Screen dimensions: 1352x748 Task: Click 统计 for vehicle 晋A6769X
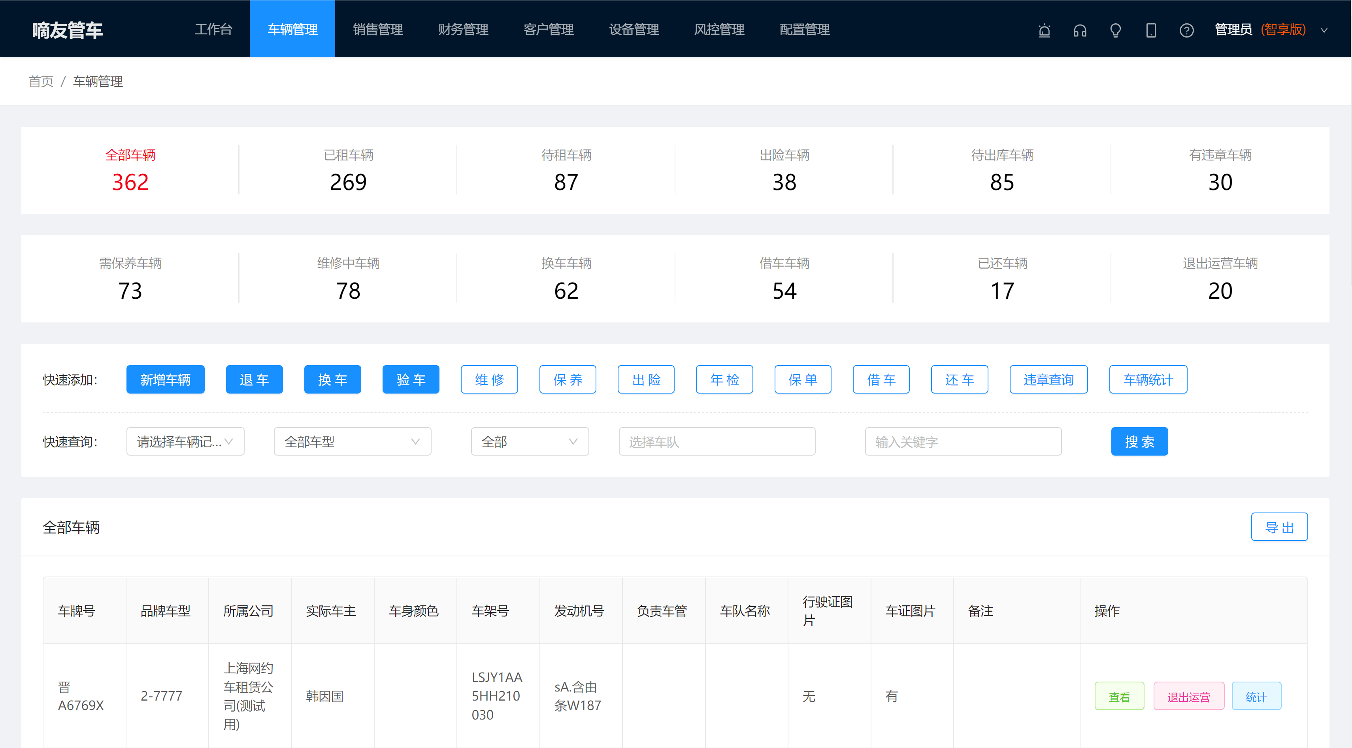tap(1256, 696)
